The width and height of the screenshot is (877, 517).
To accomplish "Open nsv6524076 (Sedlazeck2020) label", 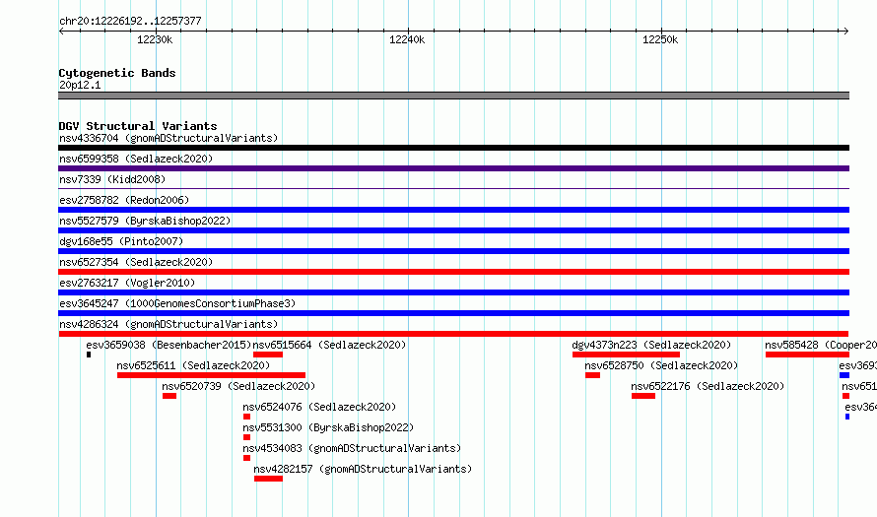I will 319,407.
